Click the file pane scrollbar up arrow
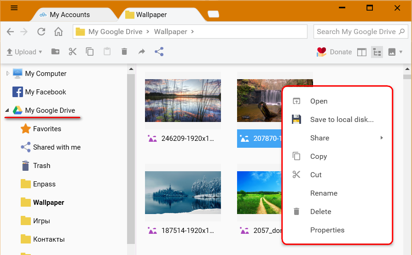 pyautogui.click(x=407, y=69)
